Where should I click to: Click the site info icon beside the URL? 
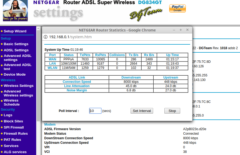coord(46,37)
